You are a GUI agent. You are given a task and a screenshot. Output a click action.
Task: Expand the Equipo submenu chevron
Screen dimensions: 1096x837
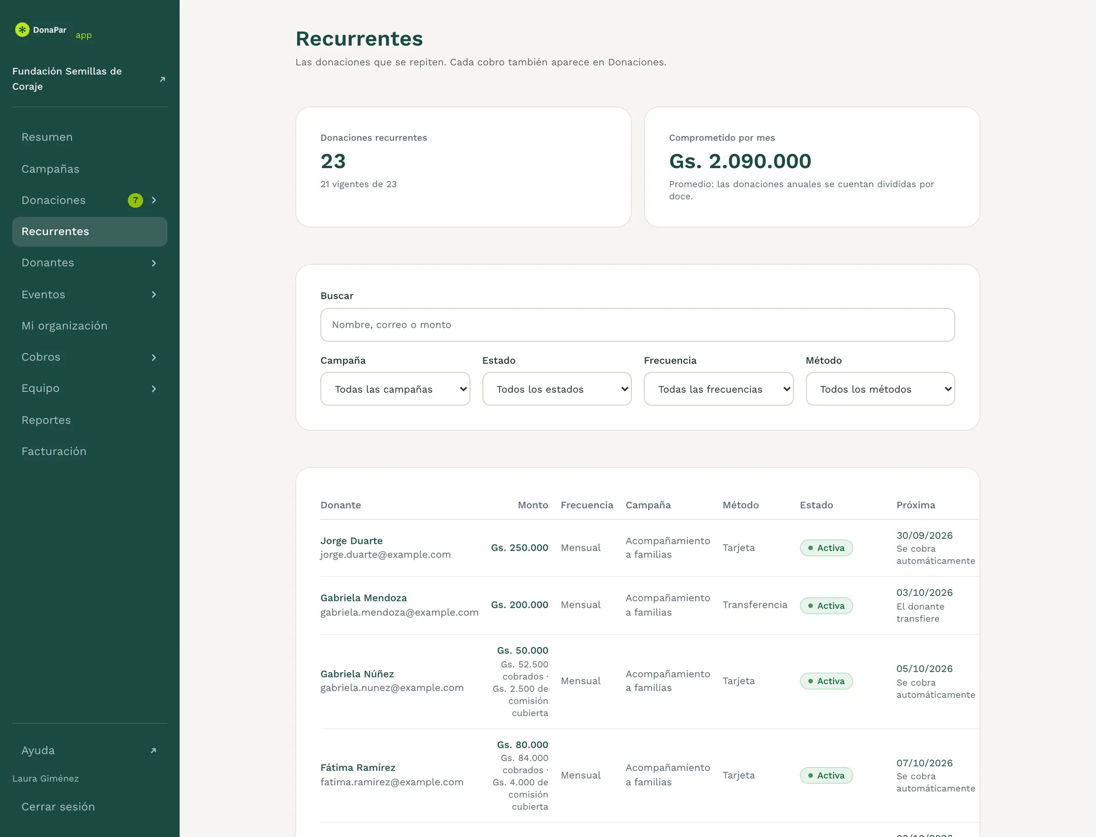click(154, 389)
